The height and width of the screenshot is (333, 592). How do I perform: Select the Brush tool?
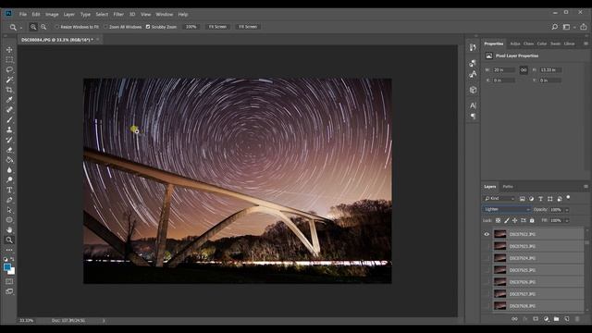pyautogui.click(x=9, y=119)
